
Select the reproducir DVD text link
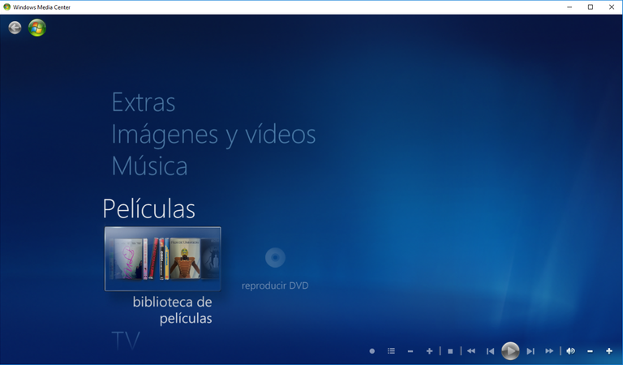coord(275,286)
